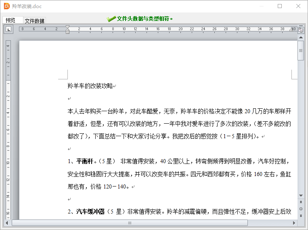Click the green checkmark icon
This screenshot has width=308, height=230.
point(111,19)
